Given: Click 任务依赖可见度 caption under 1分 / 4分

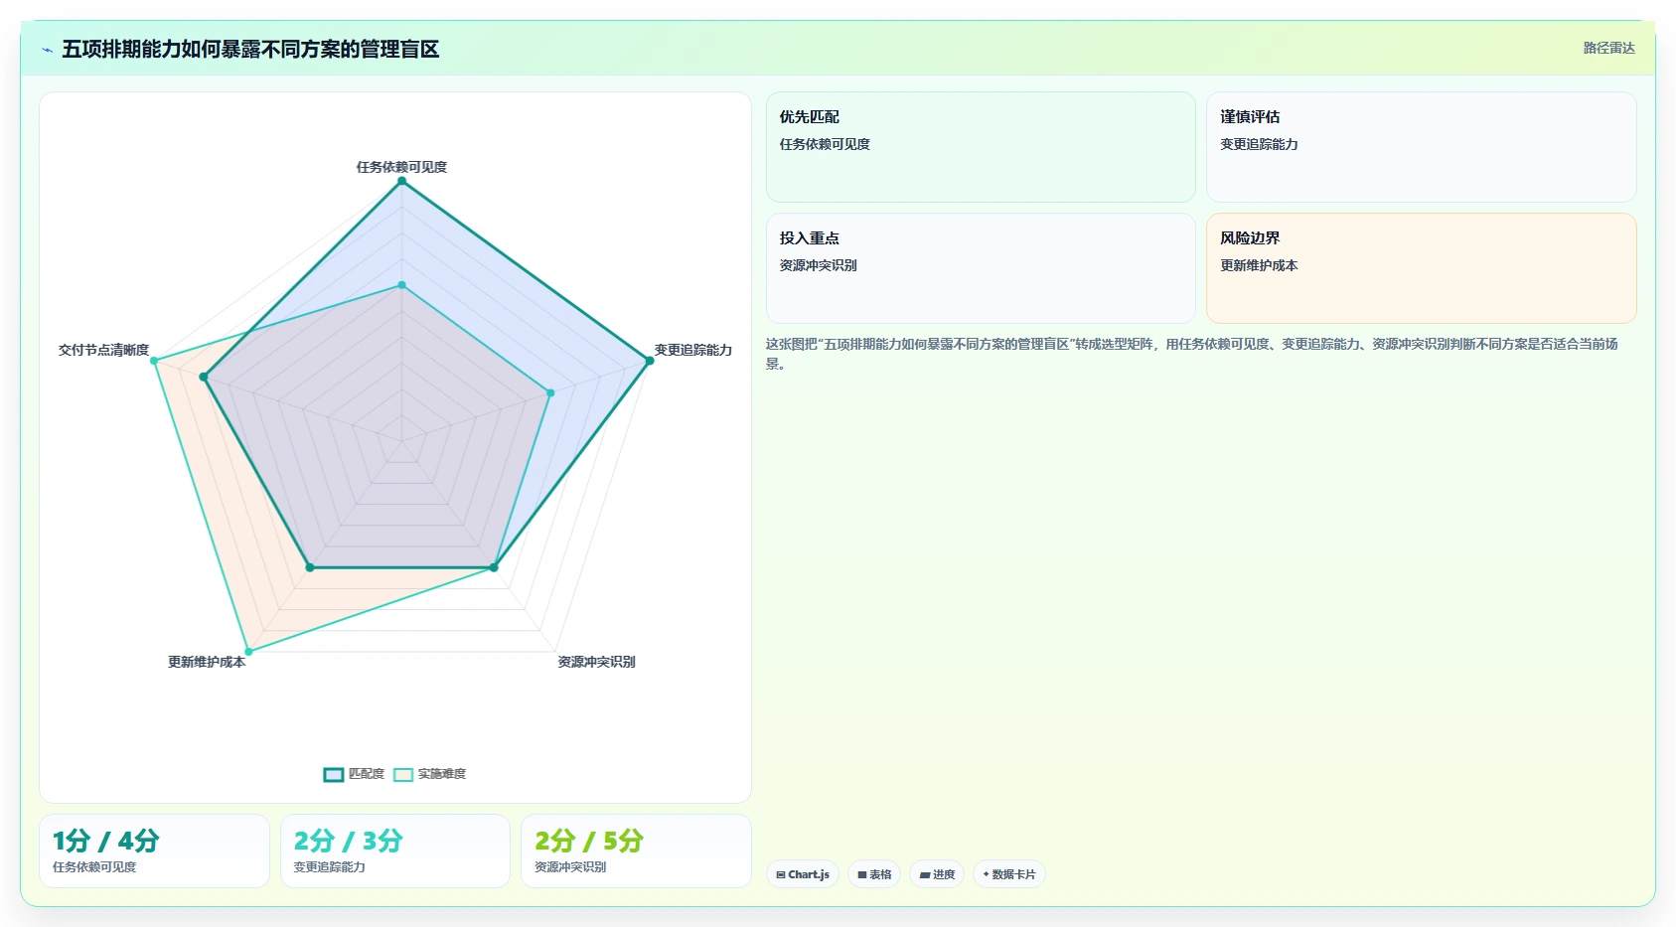Looking at the screenshot, I should [x=94, y=867].
